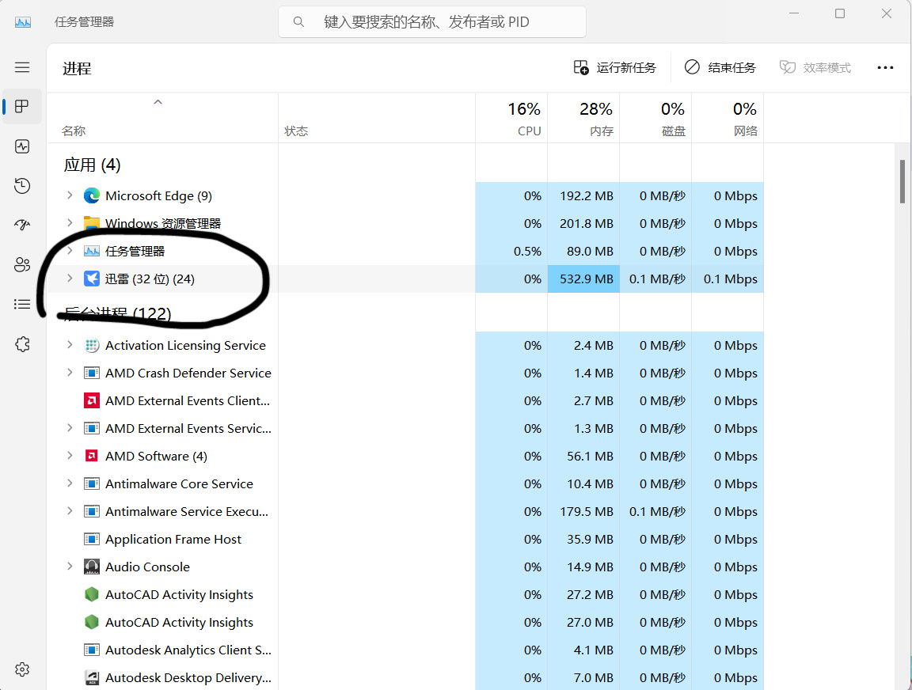Select the Application Frame Host process row
Image resolution: width=912 pixels, height=690 pixels.
click(x=405, y=539)
